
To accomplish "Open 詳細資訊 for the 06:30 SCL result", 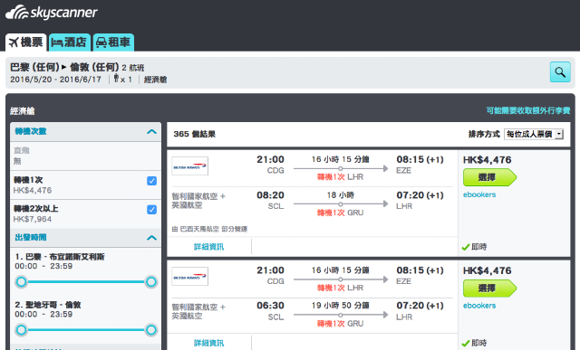I will (x=208, y=343).
